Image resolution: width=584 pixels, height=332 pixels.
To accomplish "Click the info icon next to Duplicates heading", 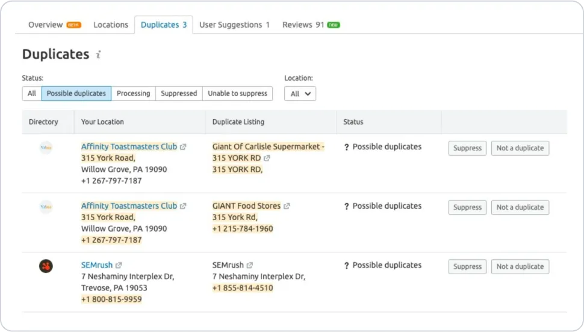I will click(98, 55).
